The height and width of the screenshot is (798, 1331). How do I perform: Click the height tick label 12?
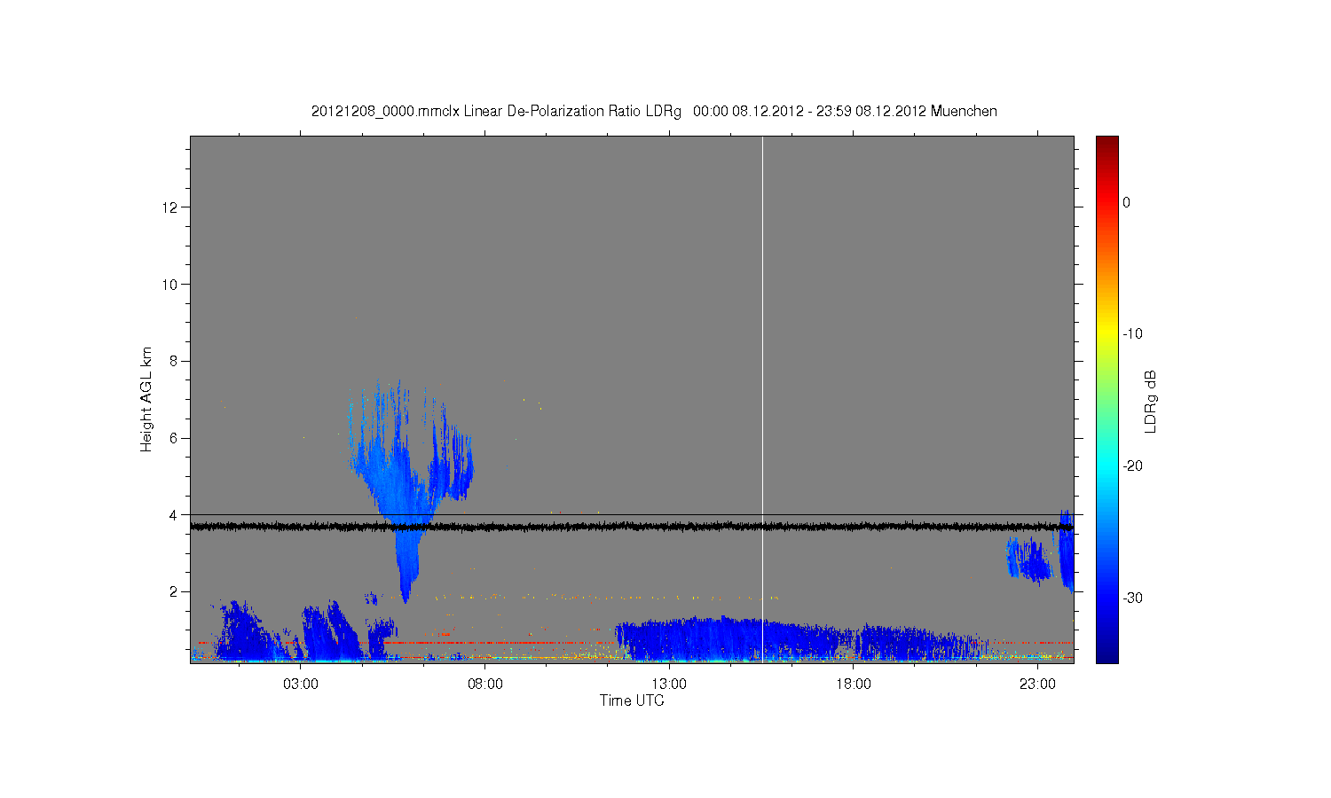170,207
